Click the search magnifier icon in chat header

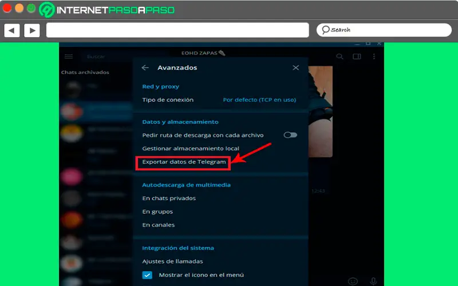(x=339, y=56)
